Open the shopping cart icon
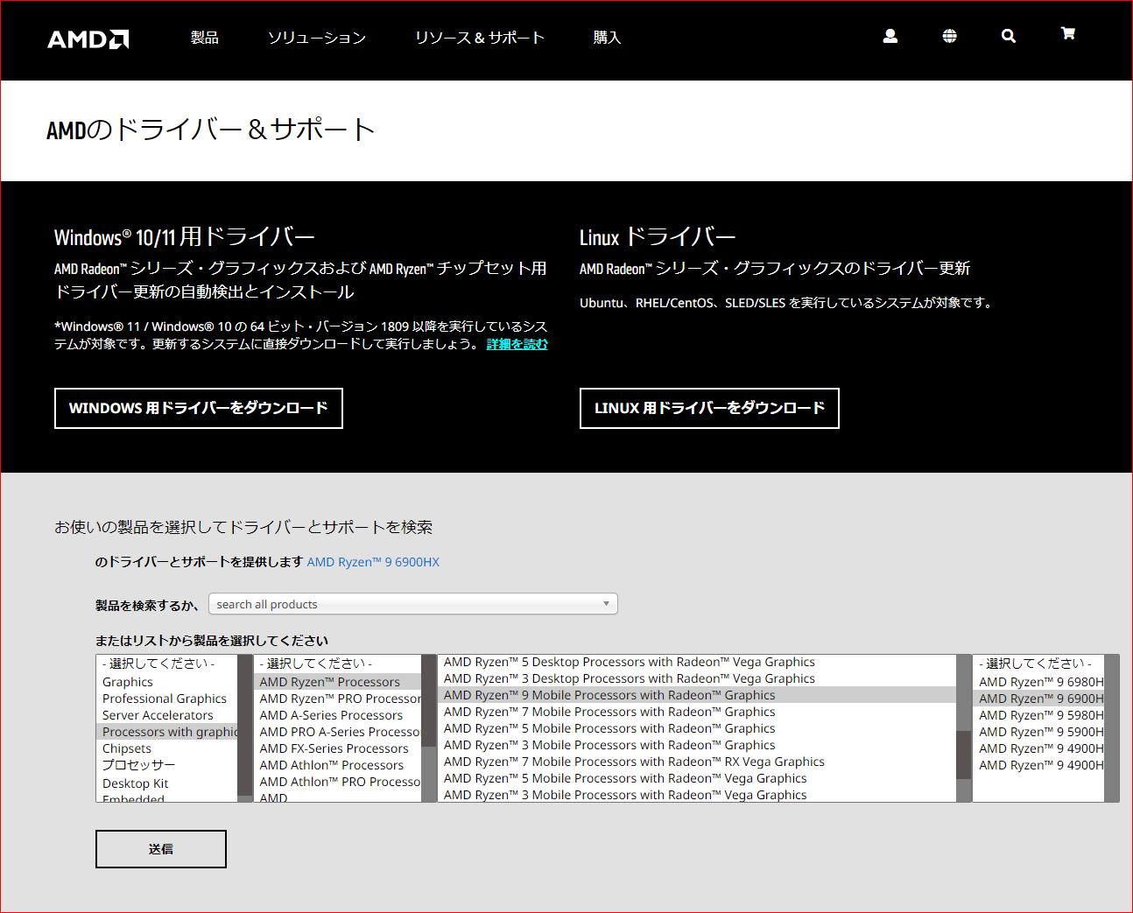1133x913 pixels. 1067,33
